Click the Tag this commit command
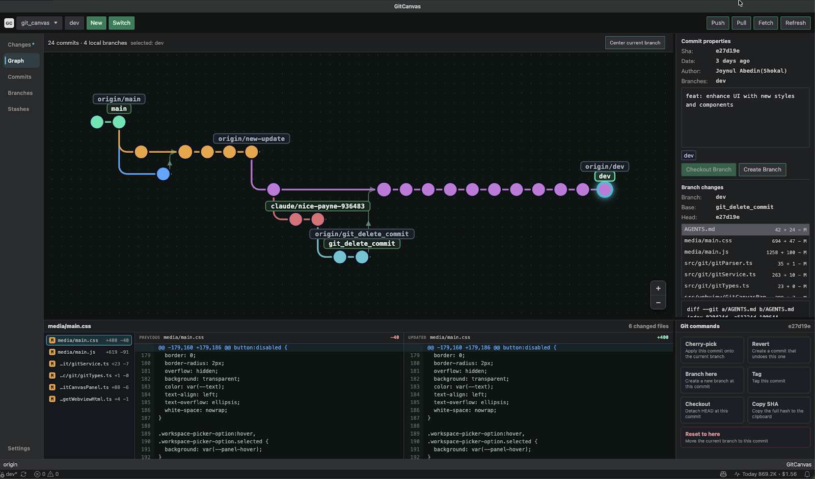The height and width of the screenshot is (479, 815). point(779,380)
